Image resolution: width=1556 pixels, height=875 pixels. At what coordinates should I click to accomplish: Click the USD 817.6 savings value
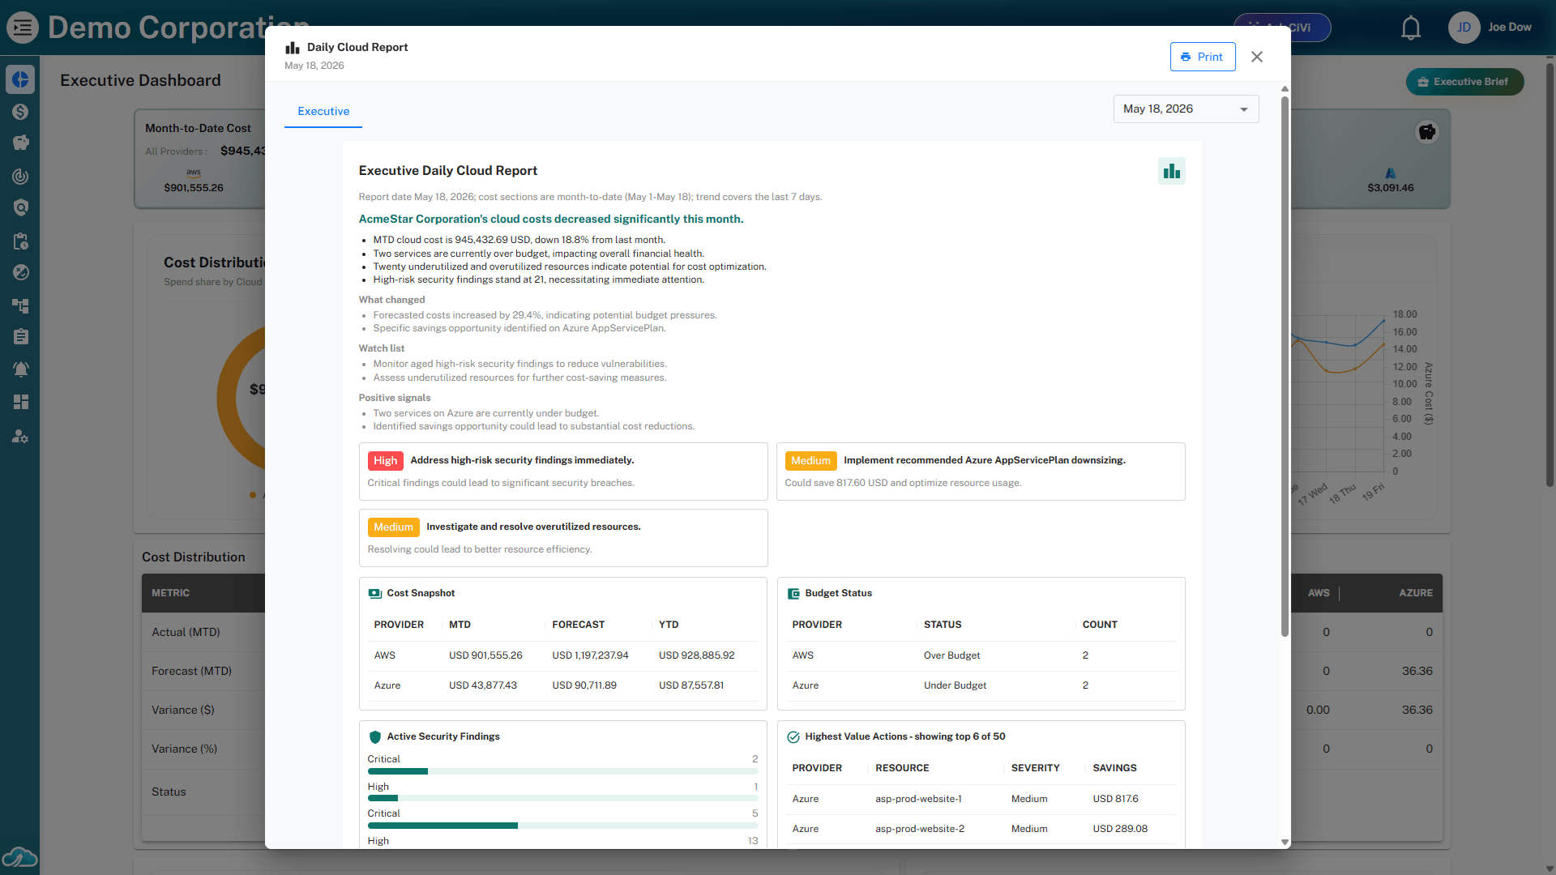1115,800
